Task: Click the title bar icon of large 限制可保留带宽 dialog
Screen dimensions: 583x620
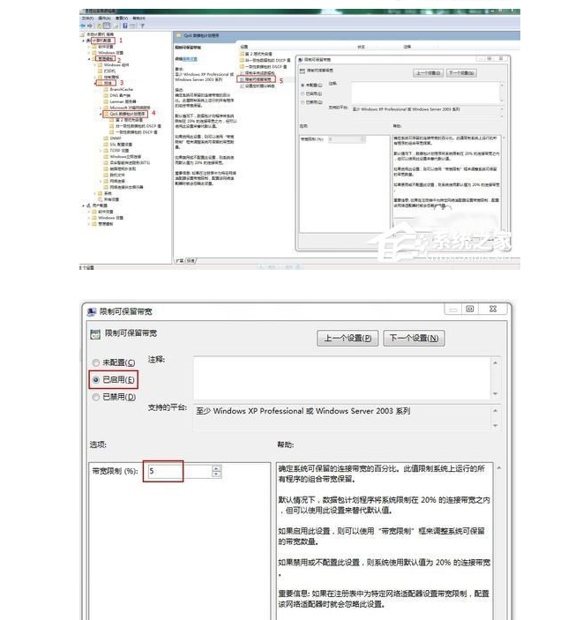Action: (92, 312)
